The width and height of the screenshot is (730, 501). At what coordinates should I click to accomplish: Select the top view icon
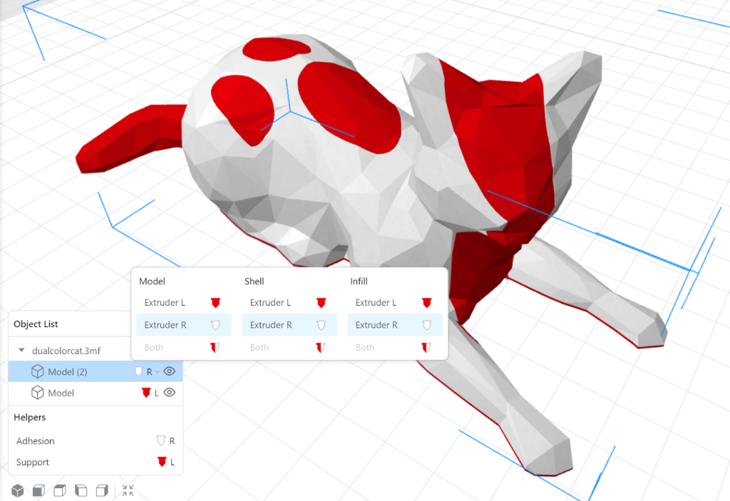pyautogui.click(x=60, y=490)
